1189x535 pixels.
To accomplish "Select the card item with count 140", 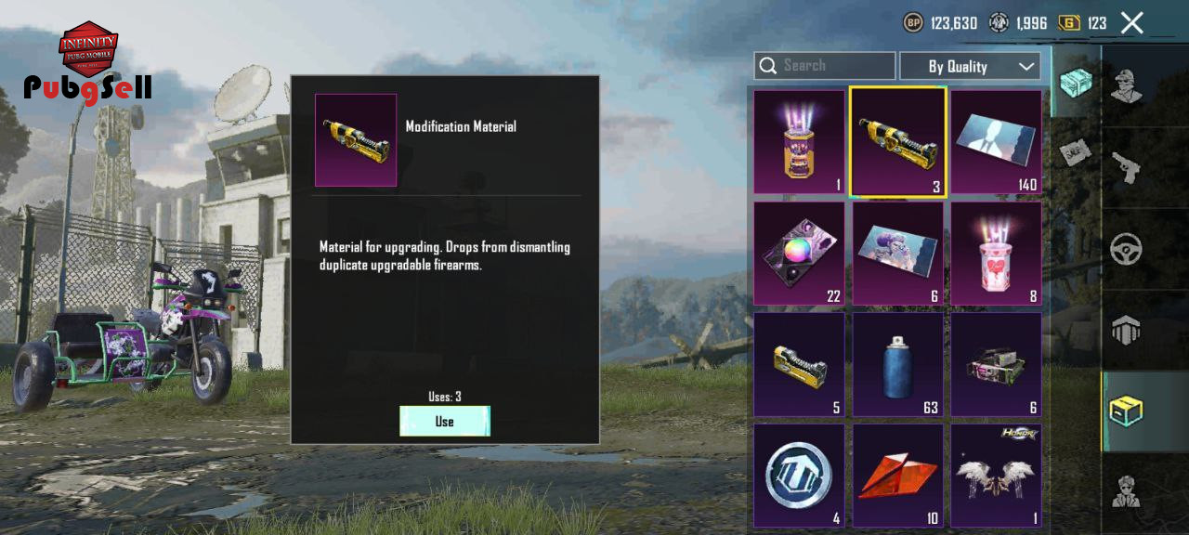I will (996, 141).
